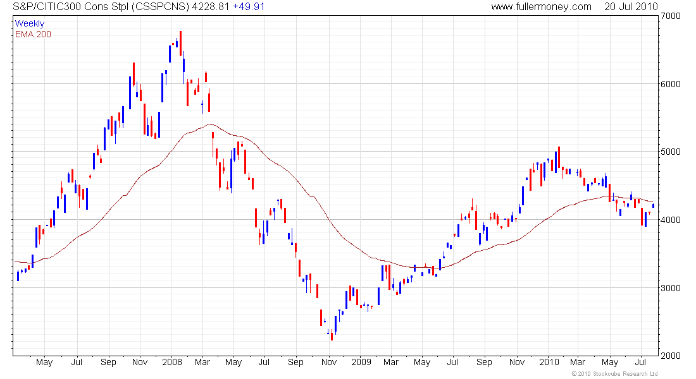Click the 2010 year label on time axis
Viewport: 696px width, 379px height.
(x=549, y=362)
